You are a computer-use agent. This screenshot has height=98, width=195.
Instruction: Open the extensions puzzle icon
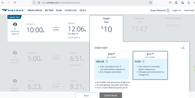[189, 3]
